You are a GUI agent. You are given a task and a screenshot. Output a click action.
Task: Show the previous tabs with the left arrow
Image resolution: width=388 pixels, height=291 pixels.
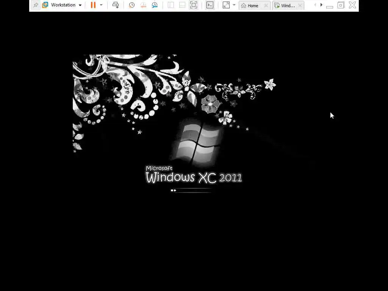click(x=315, y=5)
